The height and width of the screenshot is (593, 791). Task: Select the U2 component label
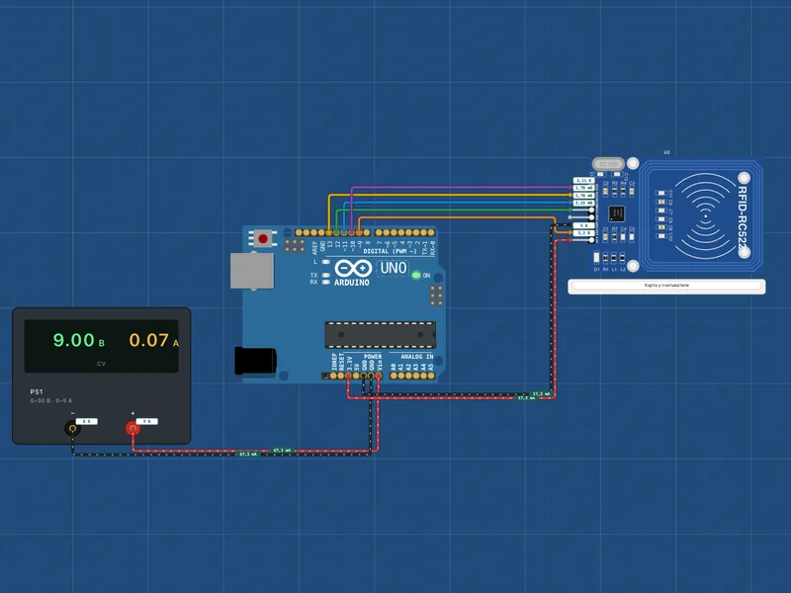point(666,152)
